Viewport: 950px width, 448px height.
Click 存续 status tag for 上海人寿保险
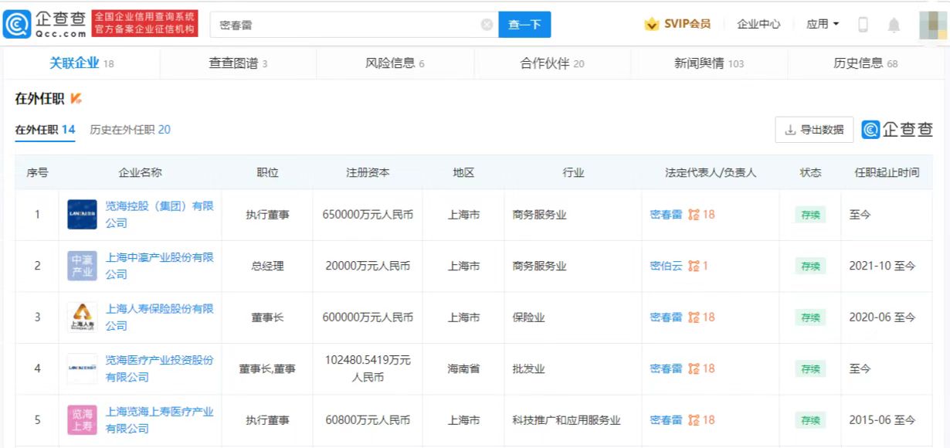(810, 317)
